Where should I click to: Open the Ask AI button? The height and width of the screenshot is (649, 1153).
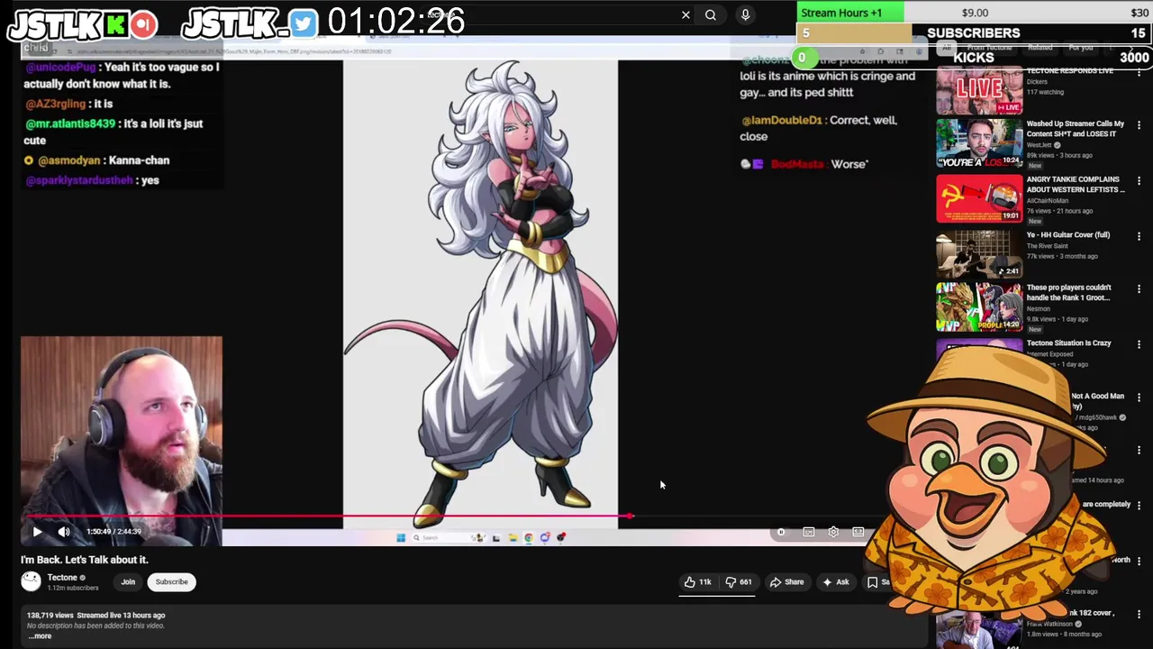click(835, 582)
